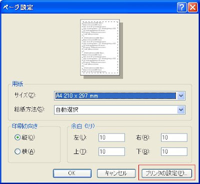This screenshot has width=200, height=184.
Task: Click the 左(L) left margin input field
Action: pyautogui.click(x=111, y=137)
